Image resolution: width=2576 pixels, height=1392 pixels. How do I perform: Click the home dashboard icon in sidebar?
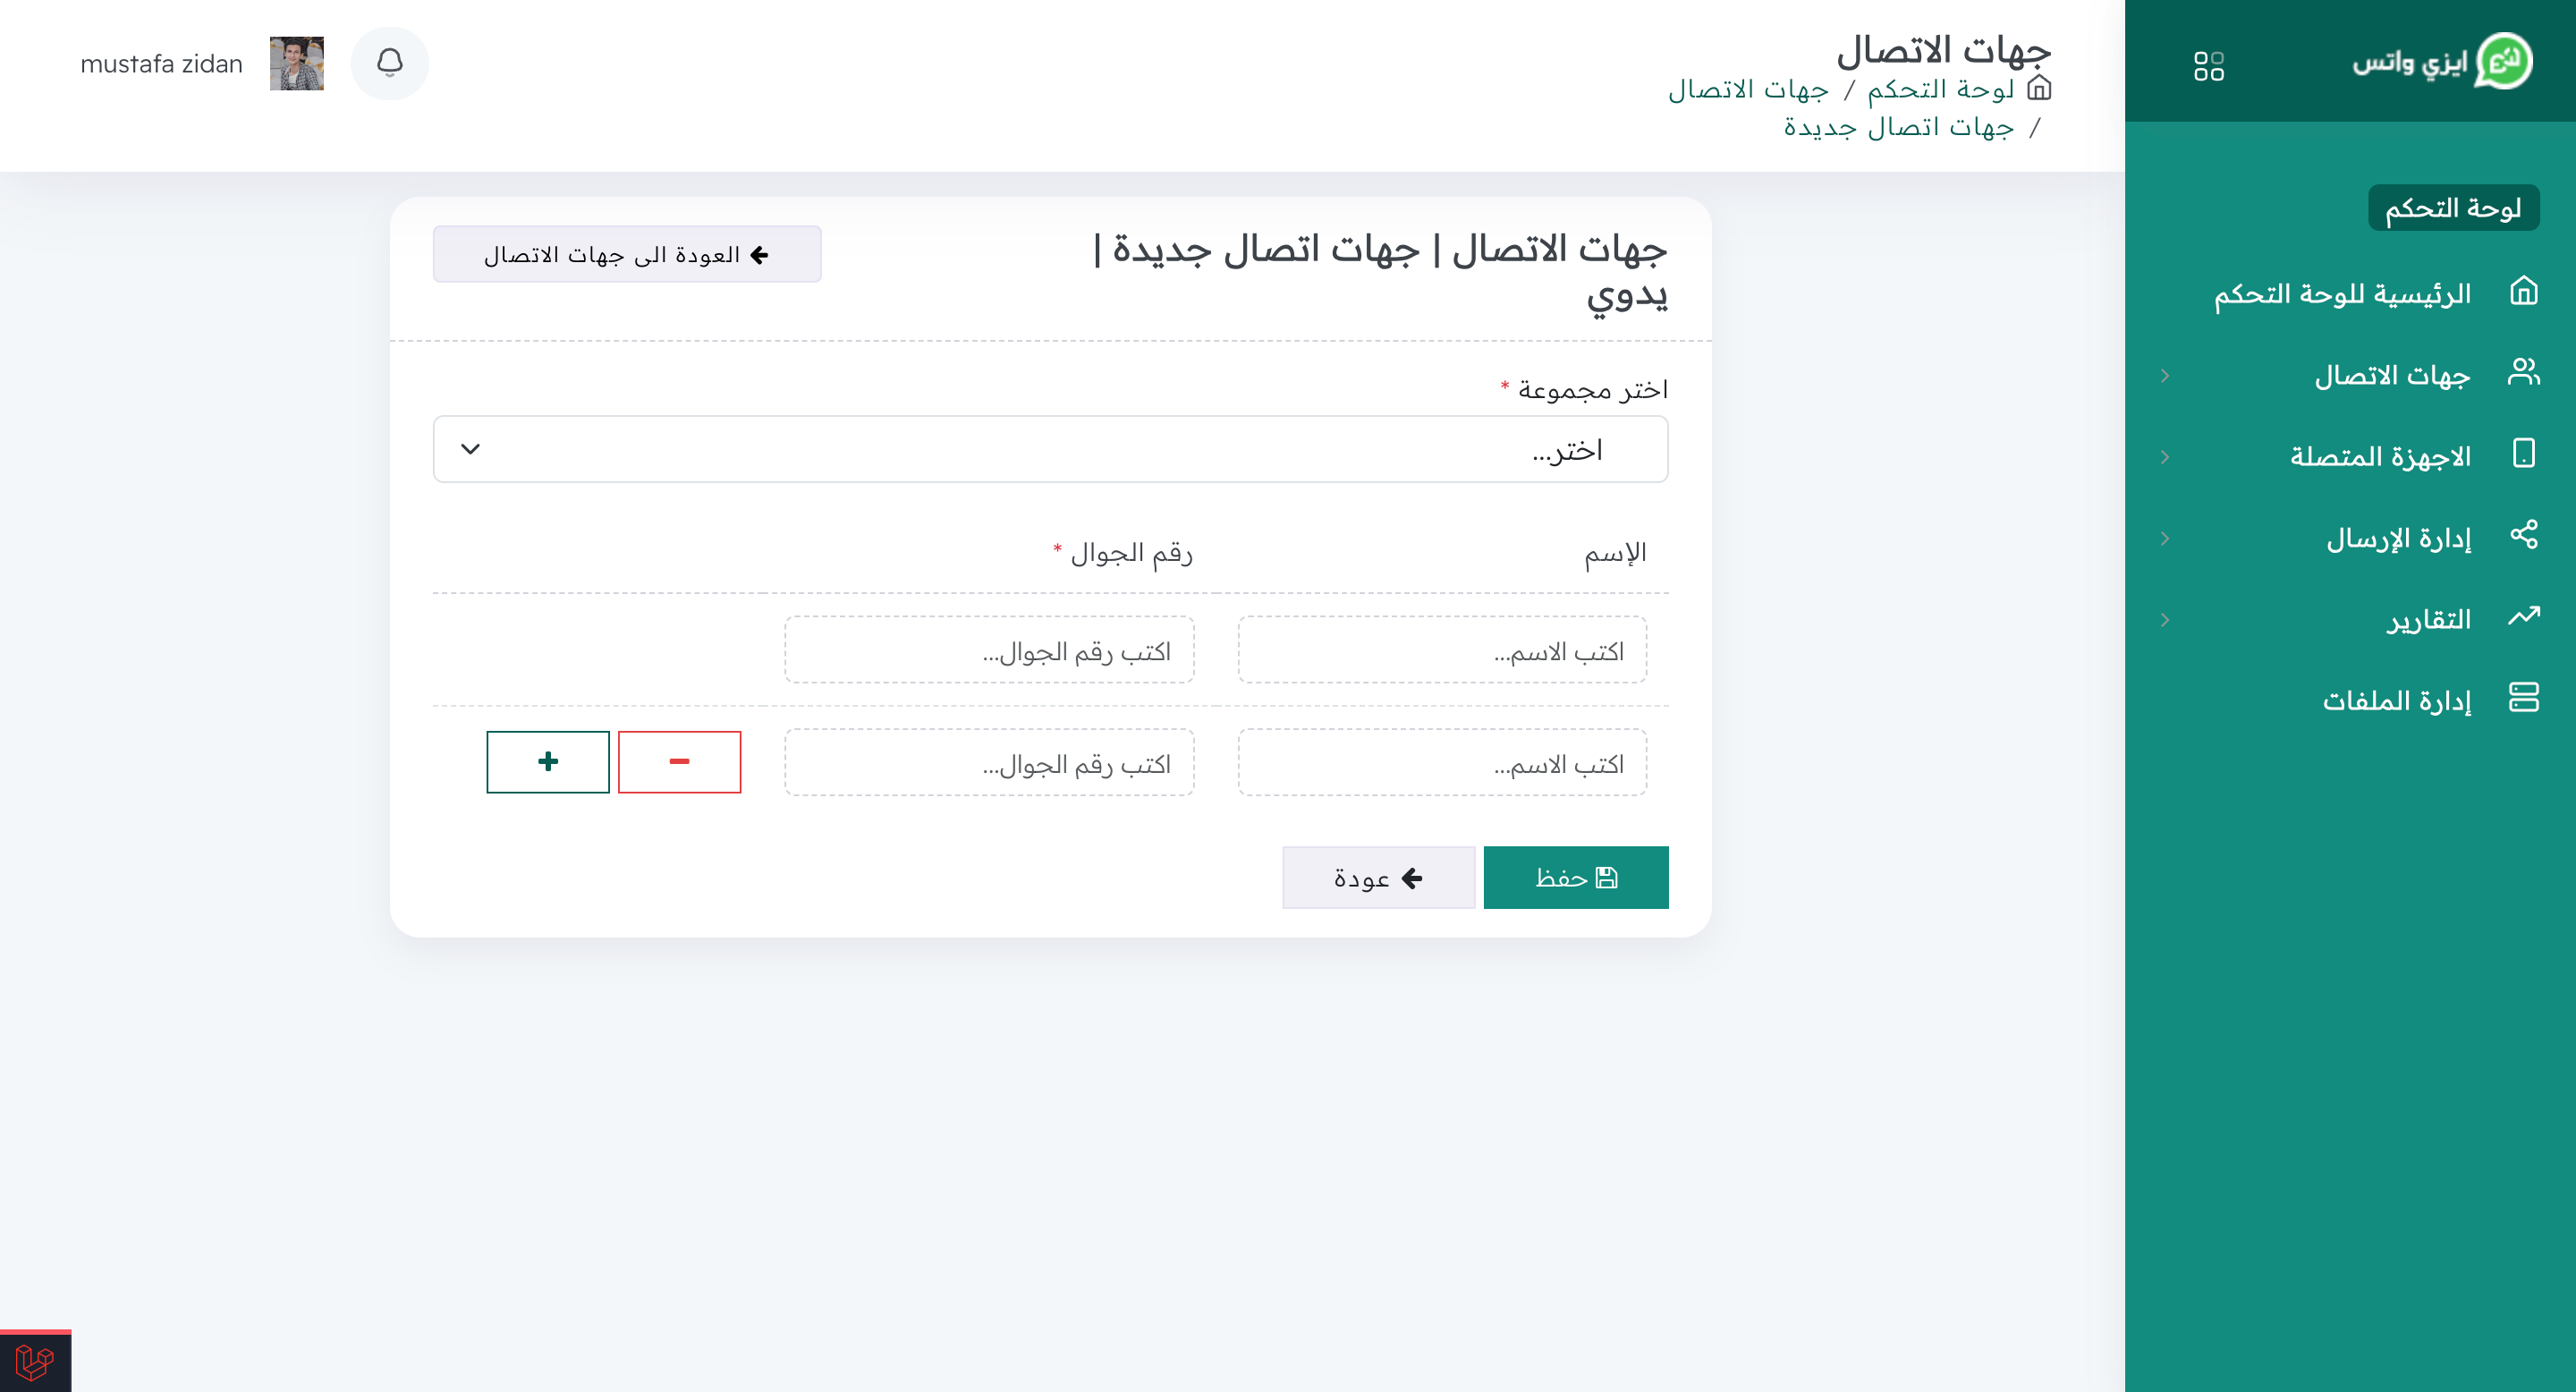tap(2525, 292)
